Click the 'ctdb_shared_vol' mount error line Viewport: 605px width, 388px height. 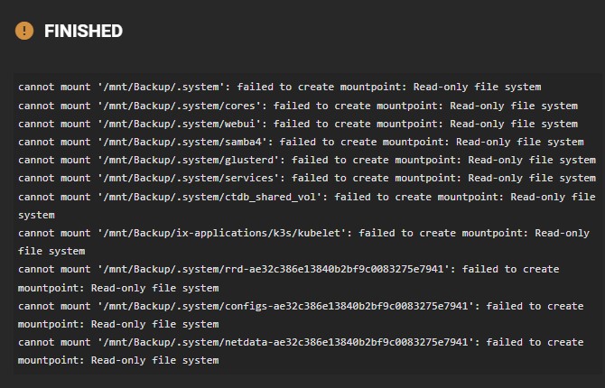pos(307,206)
